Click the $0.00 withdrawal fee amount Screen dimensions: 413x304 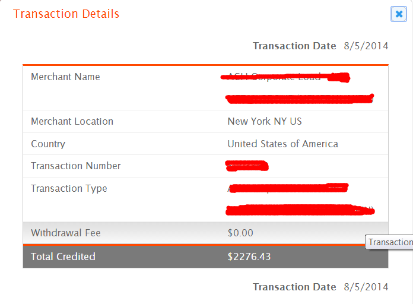click(240, 233)
